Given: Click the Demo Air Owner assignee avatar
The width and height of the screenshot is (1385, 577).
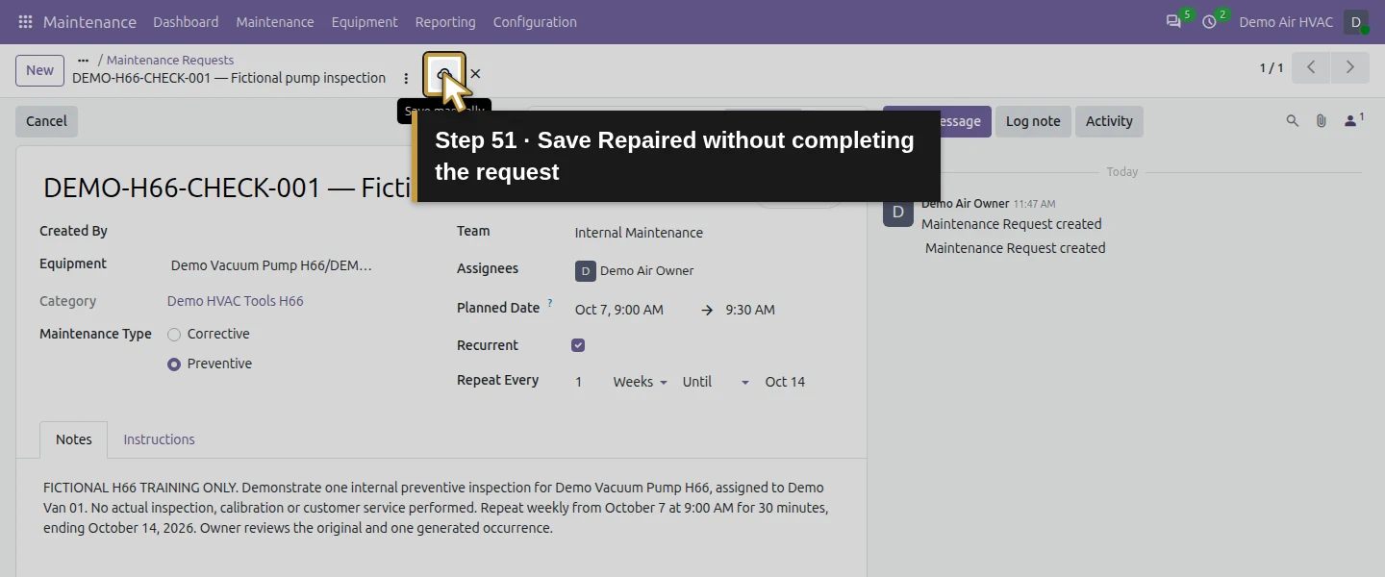Looking at the screenshot, I should [586, 271].
